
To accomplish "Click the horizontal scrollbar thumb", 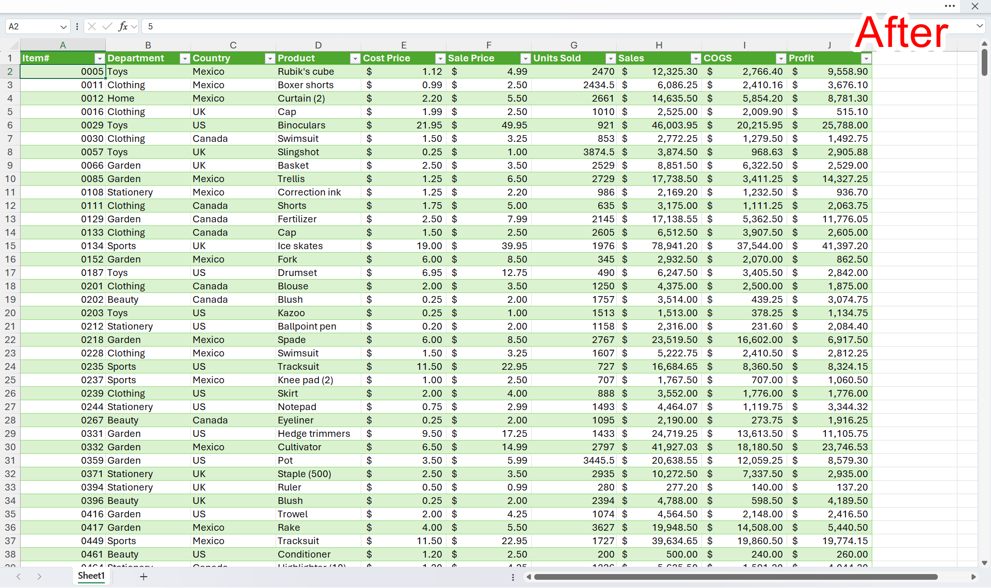I will tap(736, 577).
